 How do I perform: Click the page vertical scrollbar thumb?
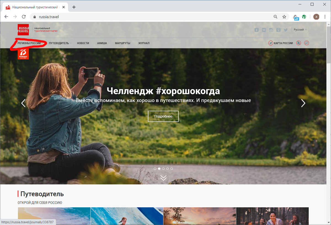328,45
